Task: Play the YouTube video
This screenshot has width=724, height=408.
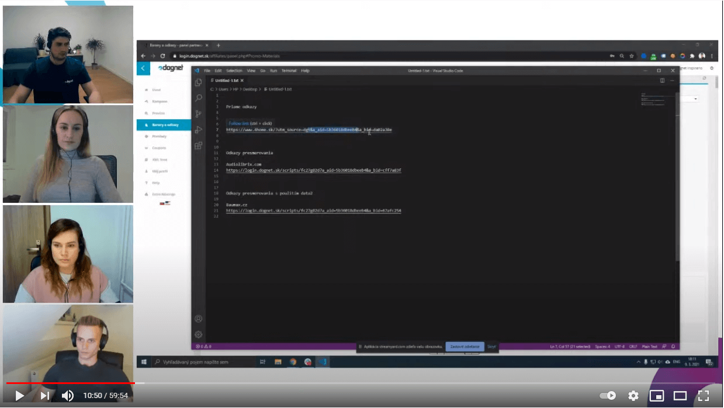Action: click(x=19, y=396)
